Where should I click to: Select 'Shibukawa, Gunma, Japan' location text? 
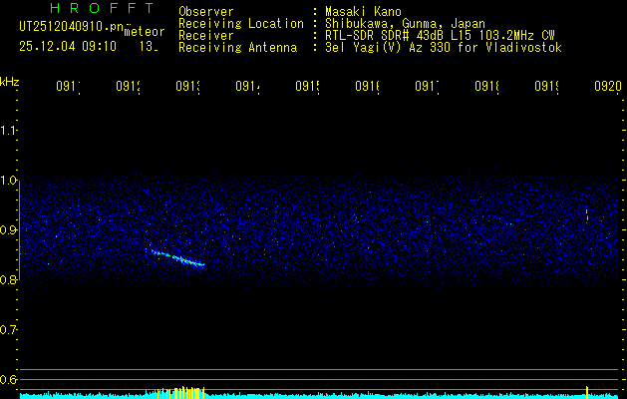(405, 24)
